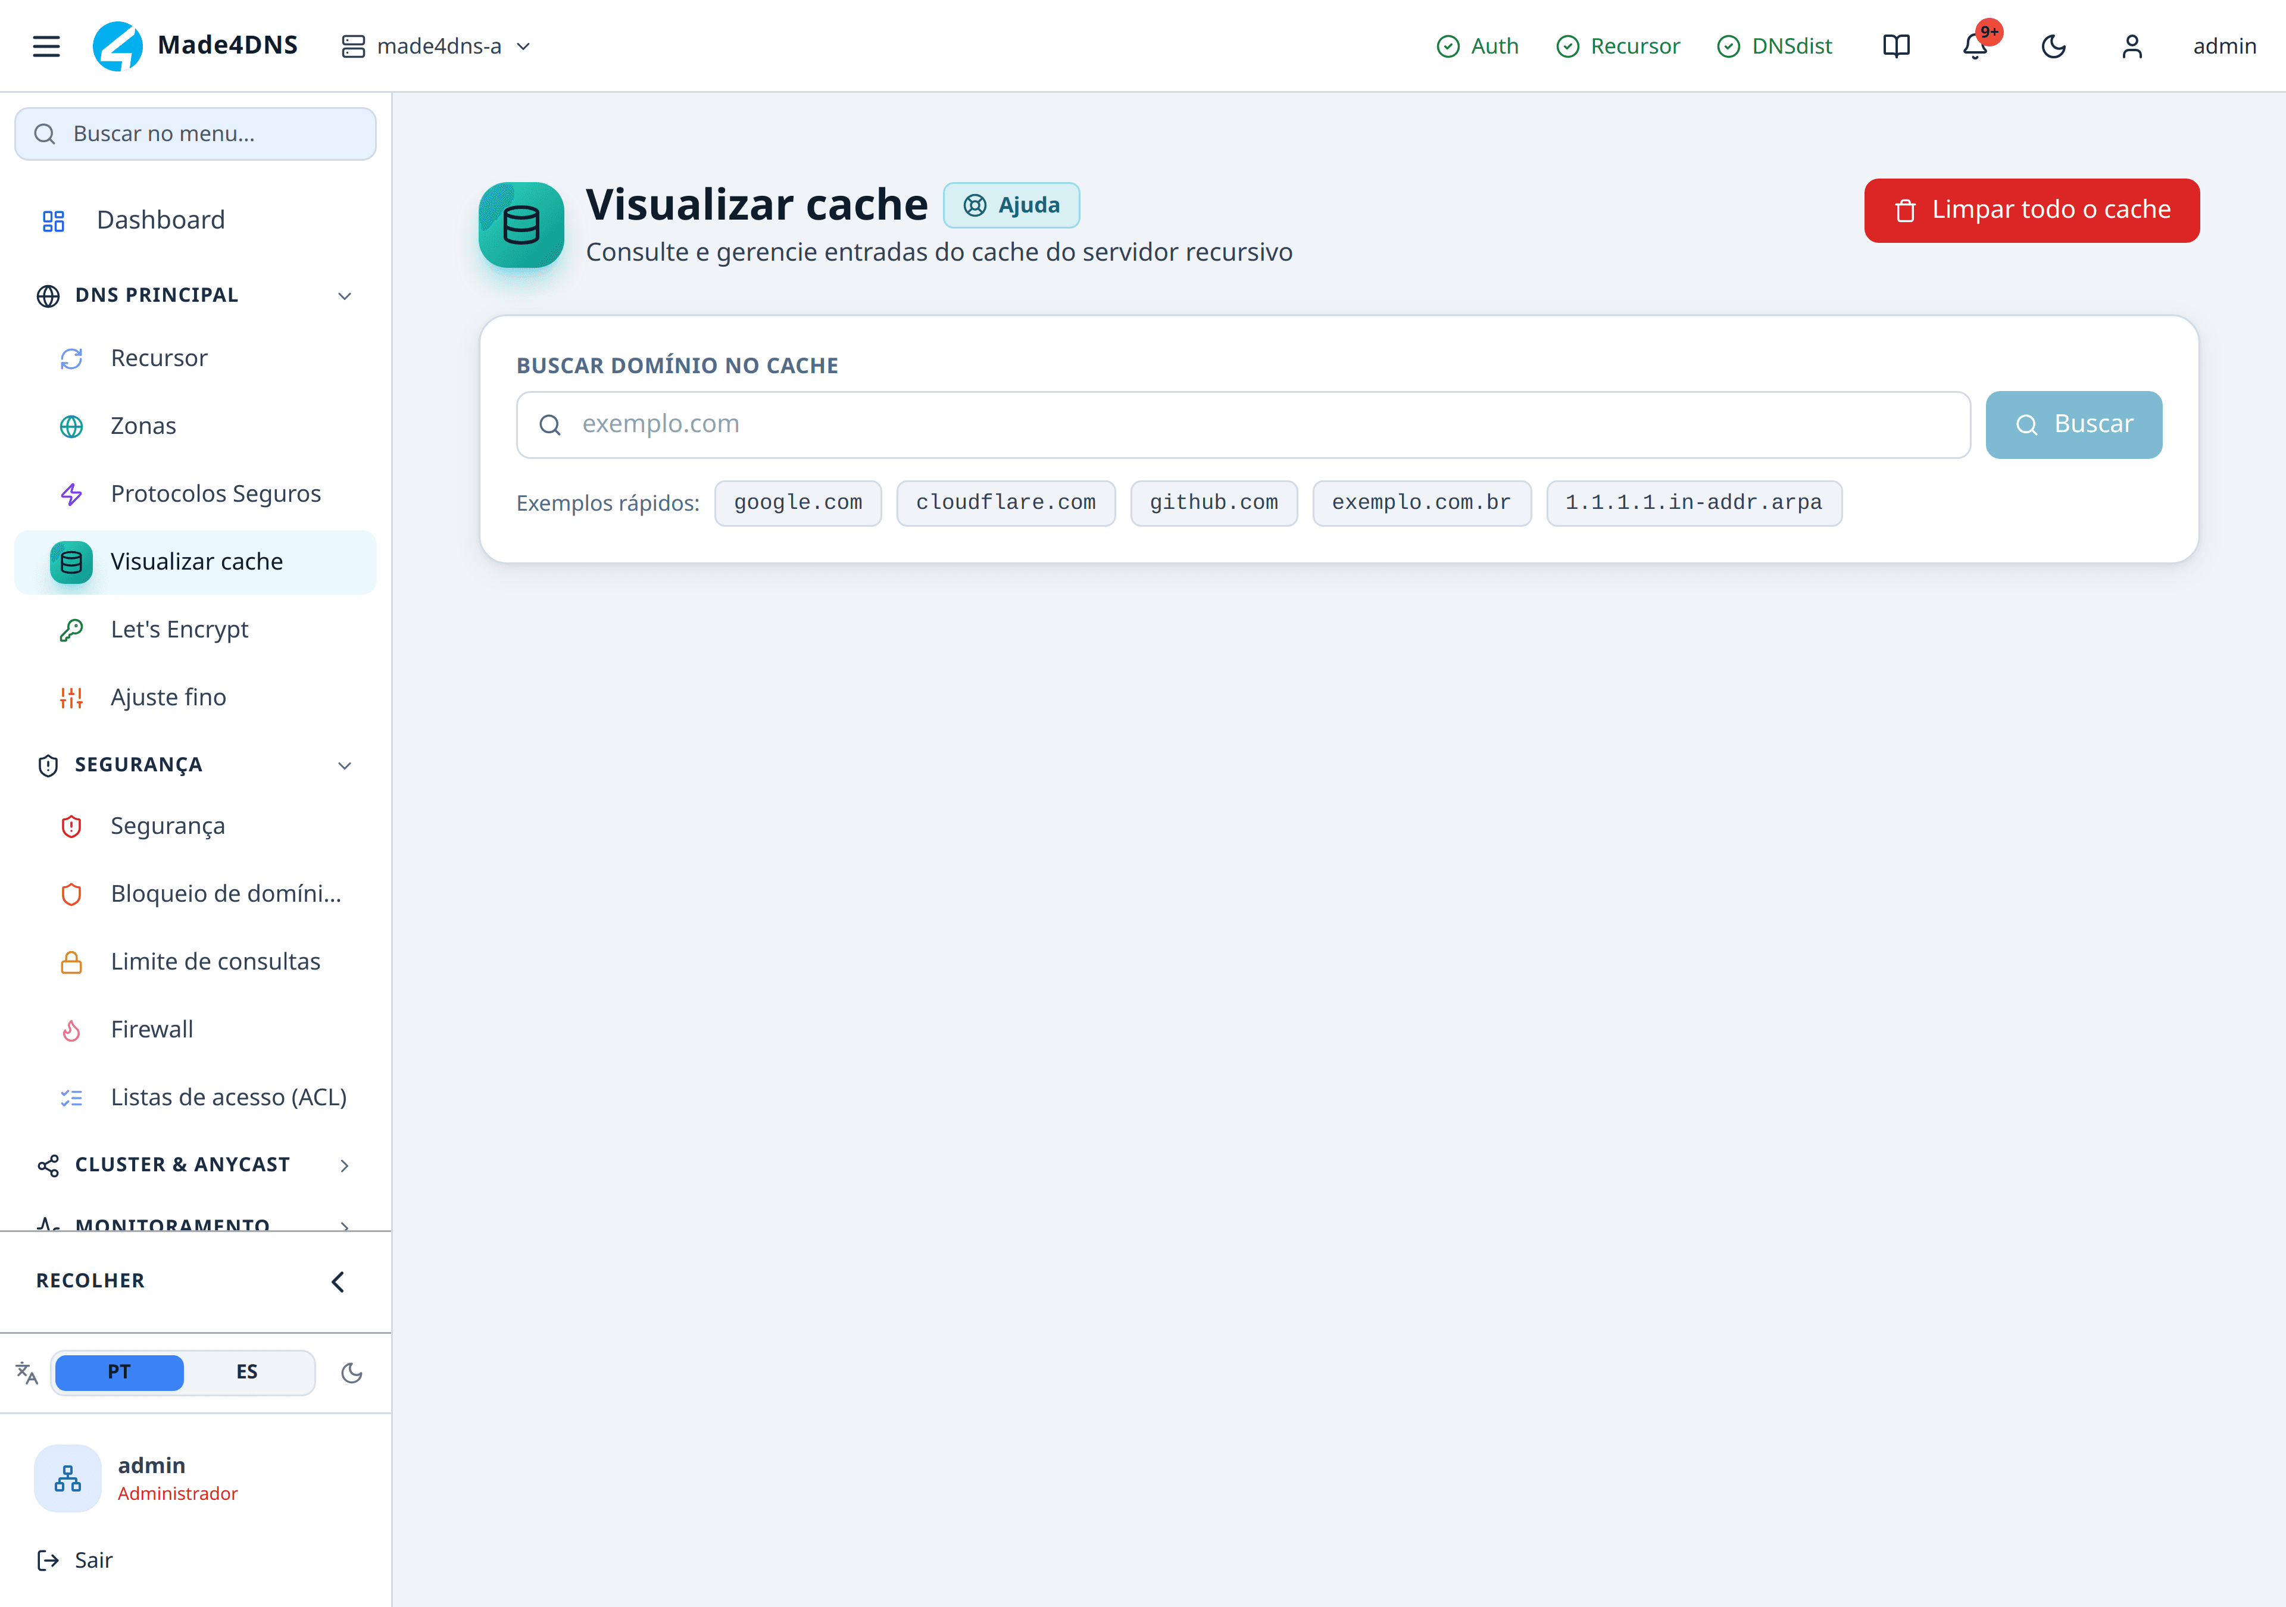Toggle dark mode in top bar

[x=2053, y=46]
